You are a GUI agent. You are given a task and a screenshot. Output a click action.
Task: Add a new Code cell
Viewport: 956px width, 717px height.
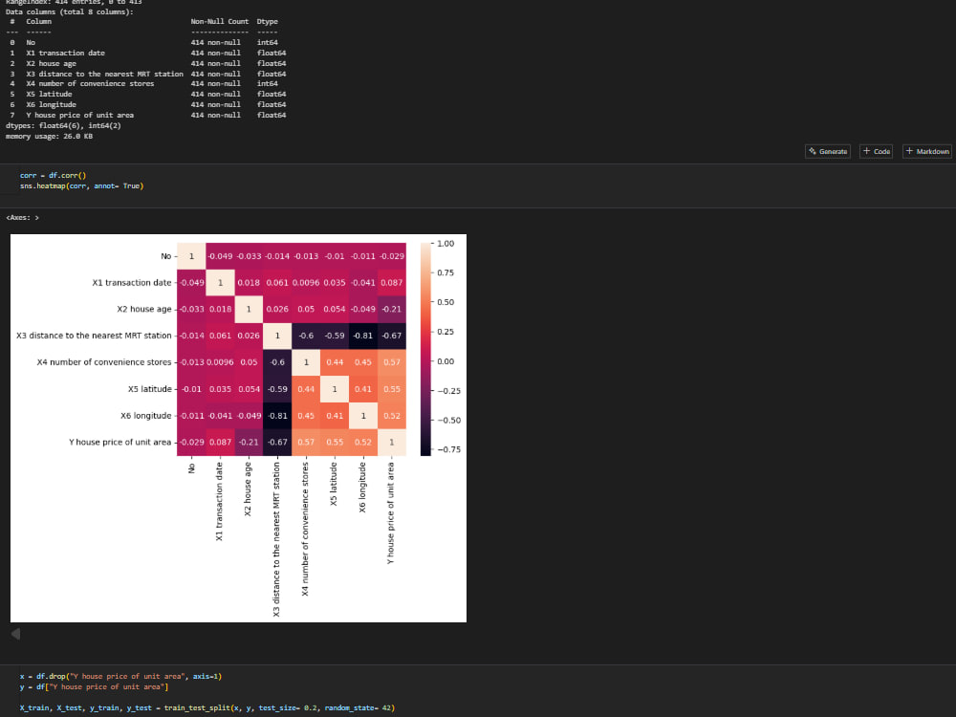click(x=876, y=151)
